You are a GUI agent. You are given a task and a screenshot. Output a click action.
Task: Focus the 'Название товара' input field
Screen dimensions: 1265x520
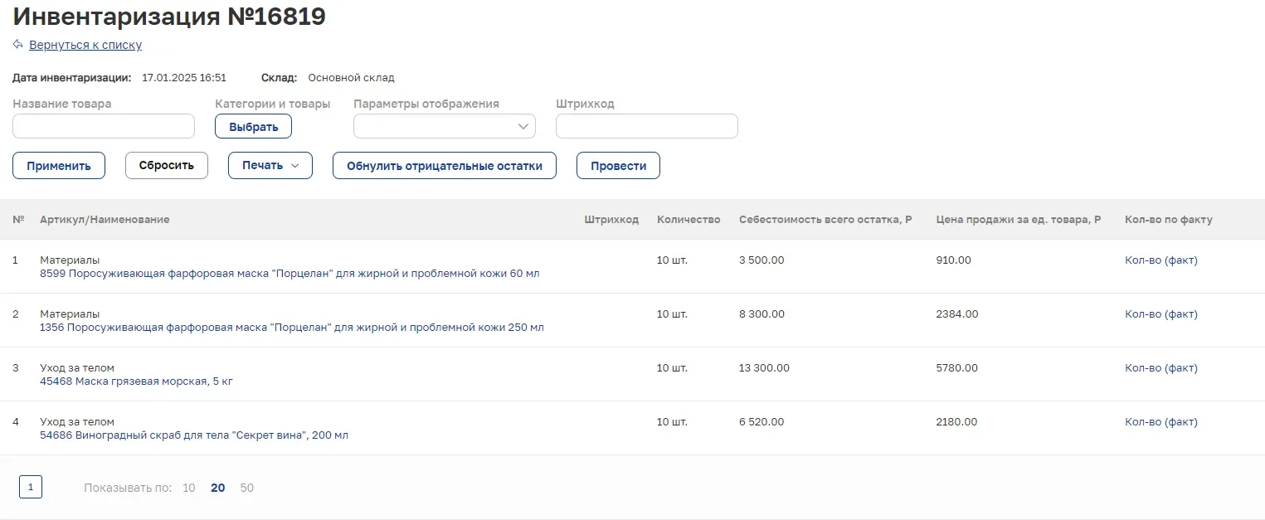[x=104, y=126]
